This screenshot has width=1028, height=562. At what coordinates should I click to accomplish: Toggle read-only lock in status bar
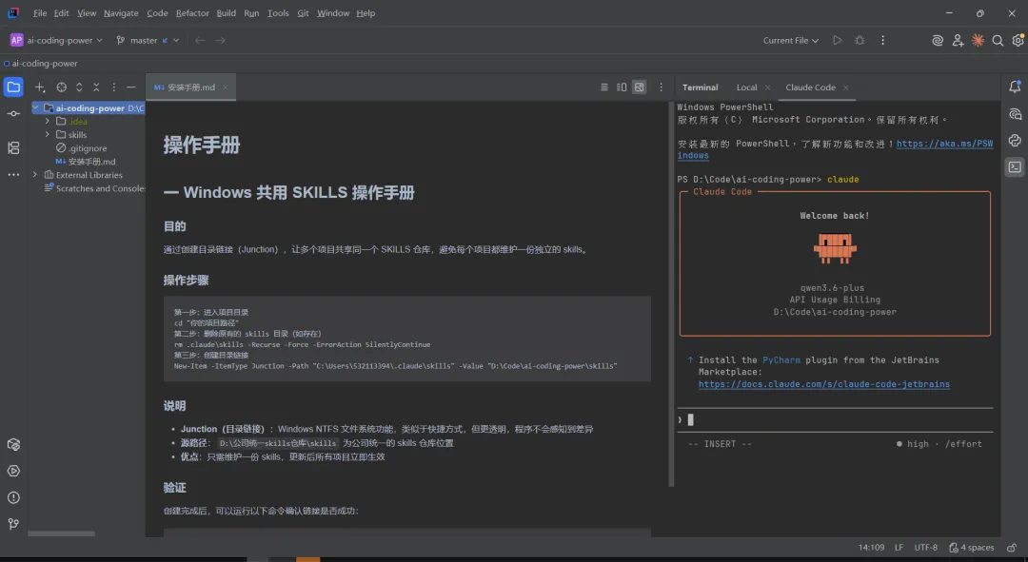click(x=1012, y=548)
